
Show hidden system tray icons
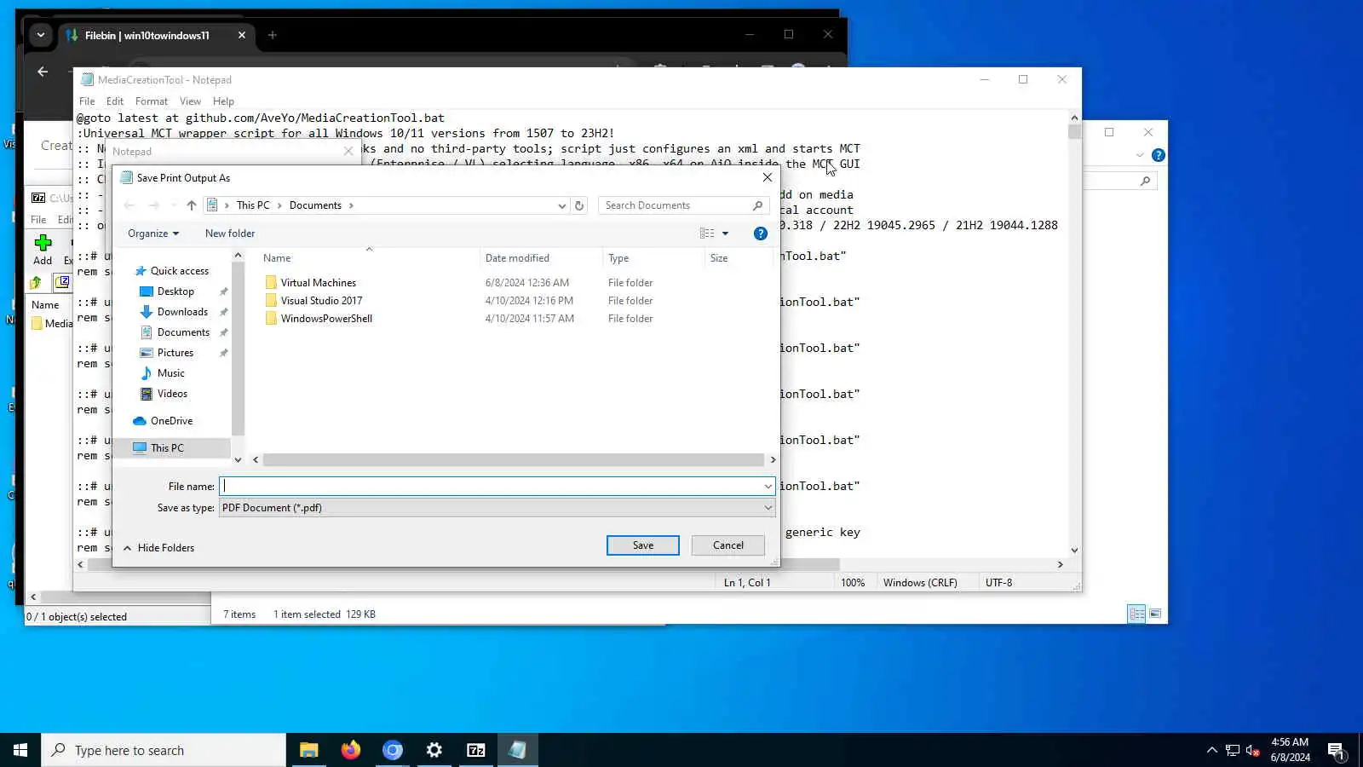click(1211, 750)
